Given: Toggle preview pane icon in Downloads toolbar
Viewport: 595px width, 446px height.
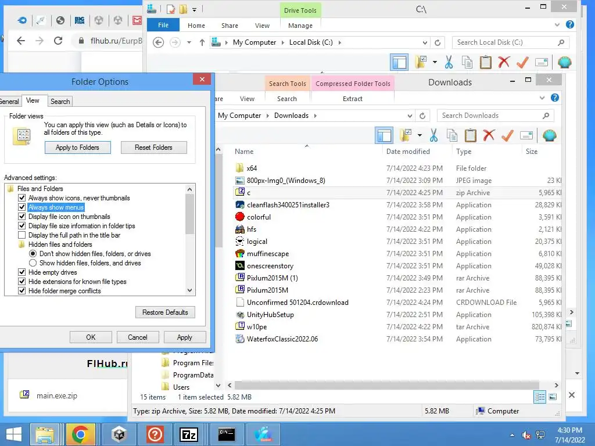Looking at the screenshot, I should [384, 135].
